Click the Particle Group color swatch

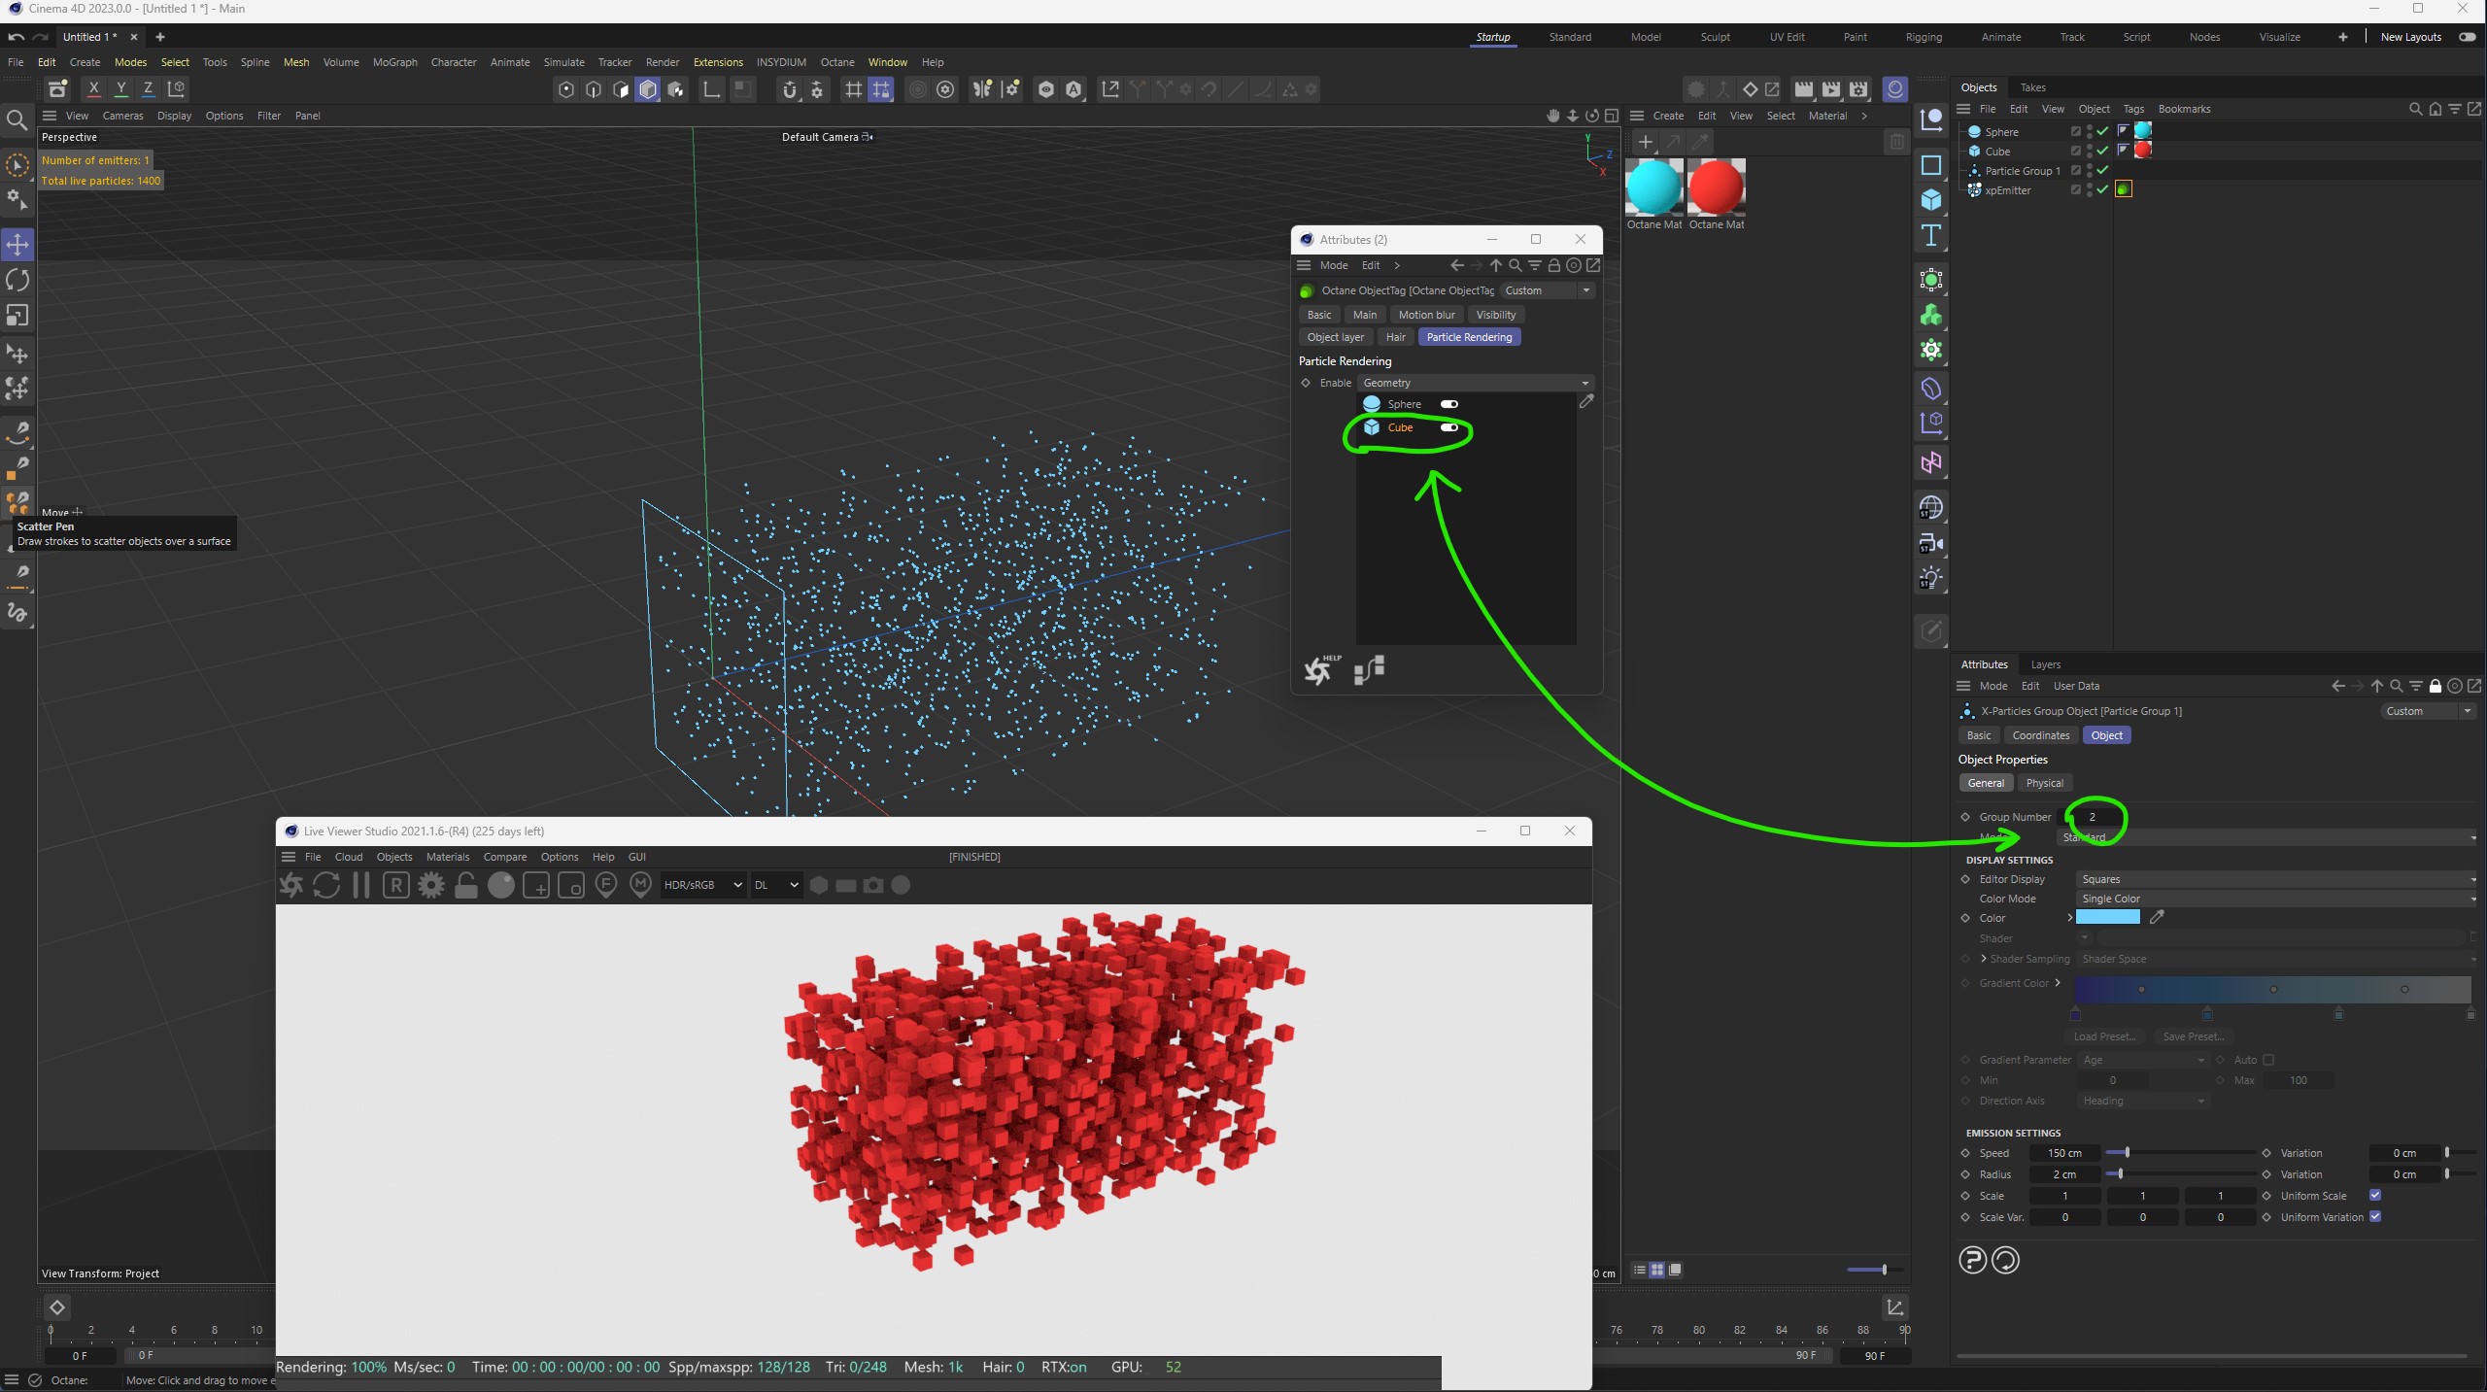coord(2107,917)
